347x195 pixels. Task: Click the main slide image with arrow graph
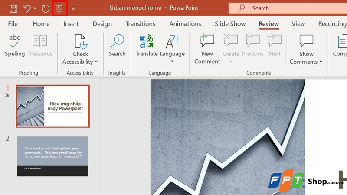[228, 137]
